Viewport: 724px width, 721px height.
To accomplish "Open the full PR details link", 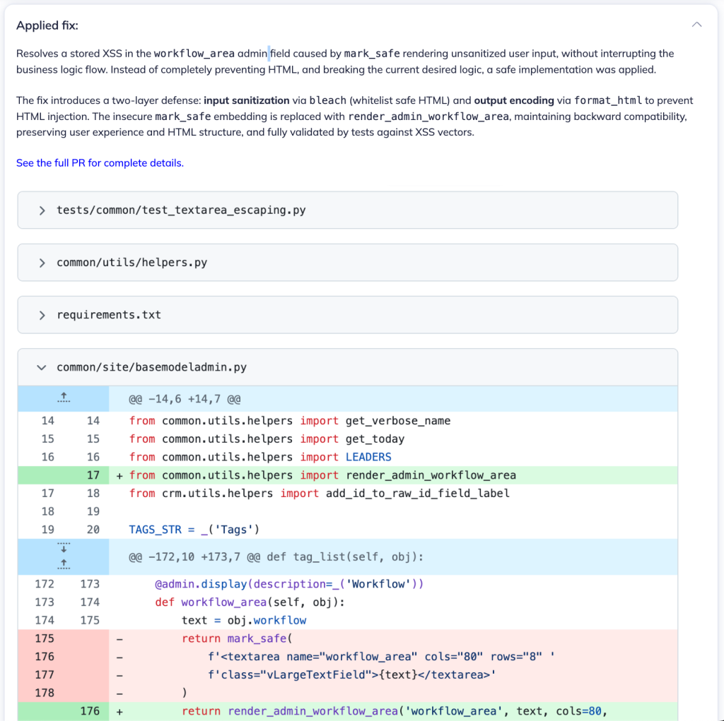I will (100, 163).
